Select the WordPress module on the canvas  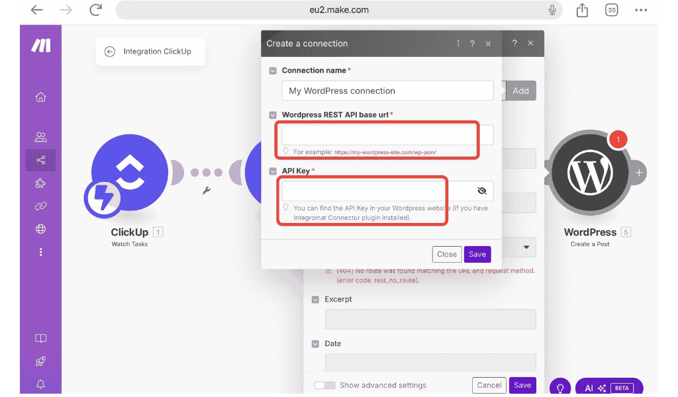(x=590, y=173)
